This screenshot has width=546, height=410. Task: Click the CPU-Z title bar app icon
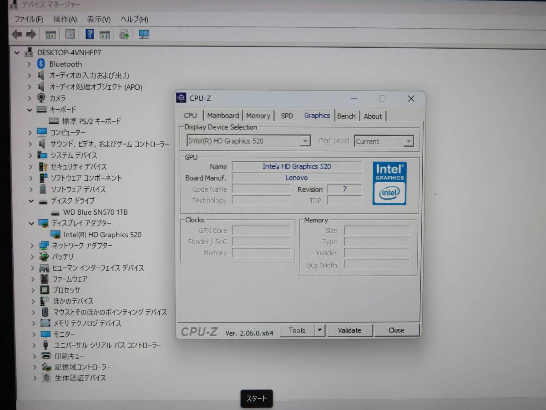pos(182,98)
